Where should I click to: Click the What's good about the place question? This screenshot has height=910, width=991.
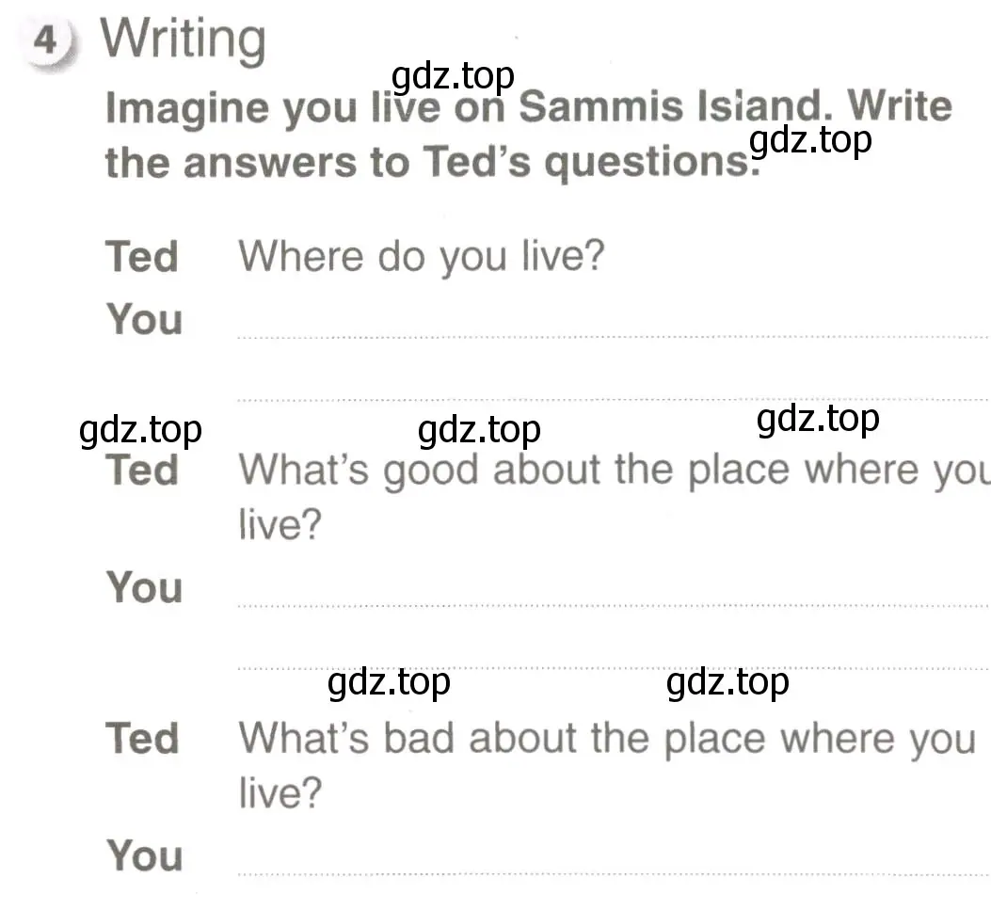614,497
